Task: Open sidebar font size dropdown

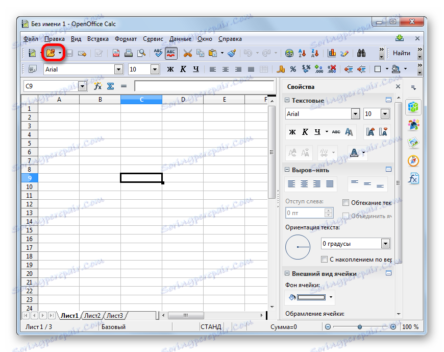Action: [x=385, y=114]
